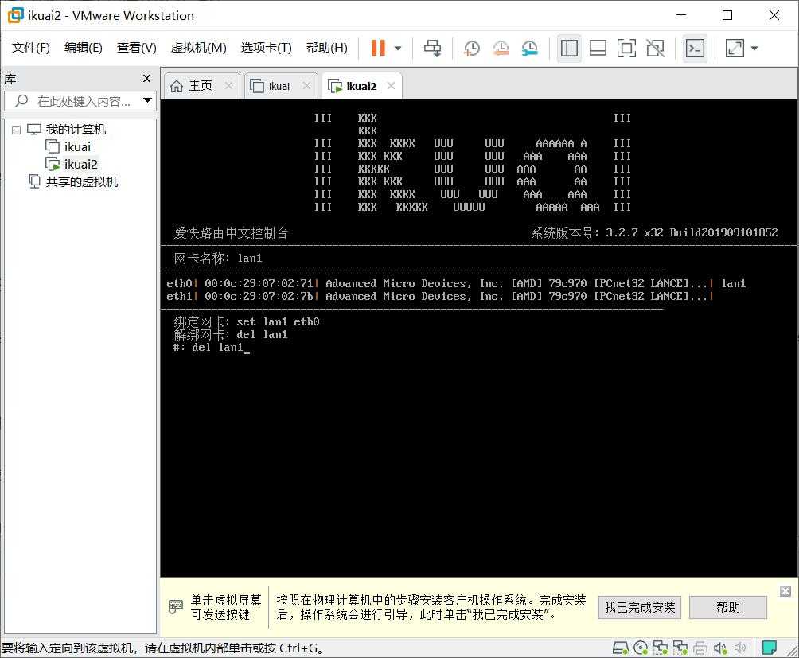Image resolution: width=799 pixels, height=658 pixels.
Task: Open the 帮助(H) menu
Action: tap(326, 48)
